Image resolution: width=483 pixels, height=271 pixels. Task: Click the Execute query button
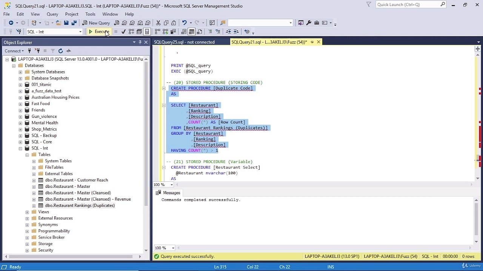pos(98,32)
